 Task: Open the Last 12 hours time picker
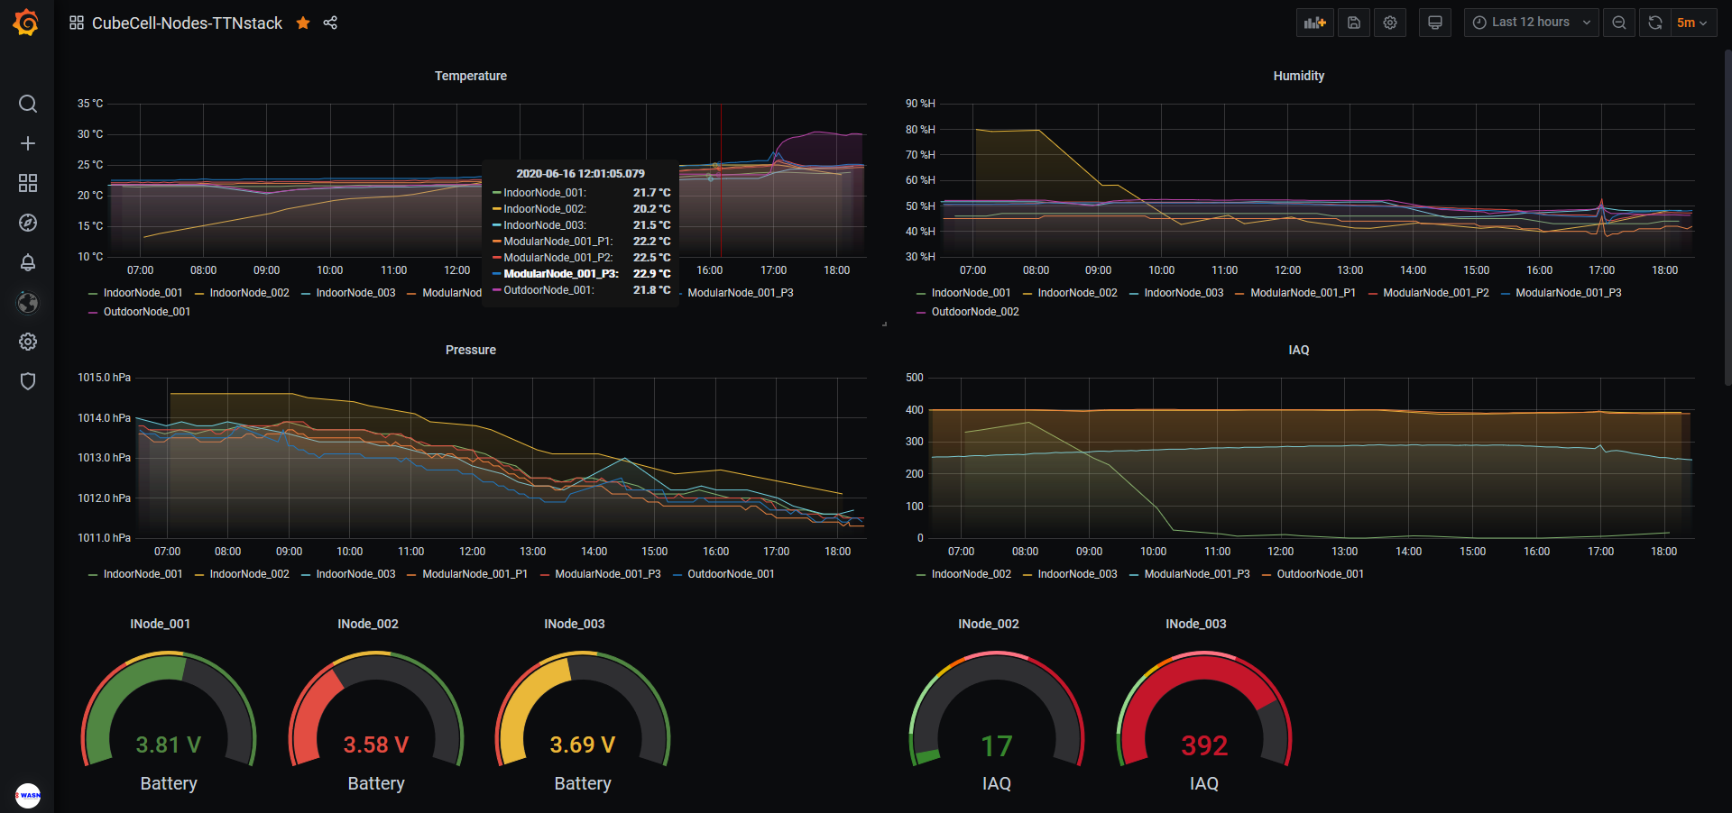(x=1530, y=23)
